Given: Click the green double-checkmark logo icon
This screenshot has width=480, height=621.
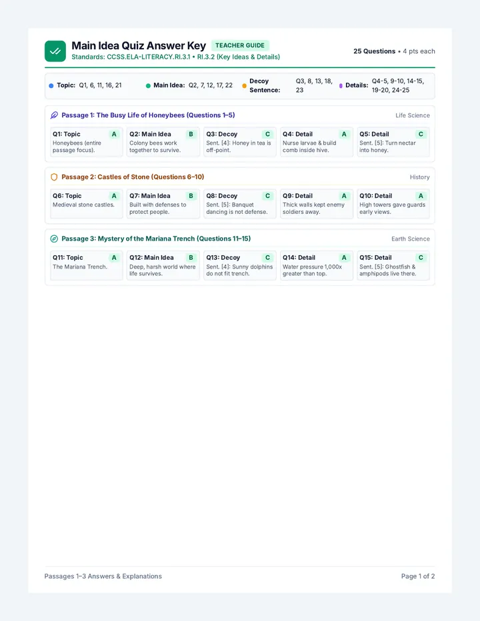Looking at the screenshot, I should tap(55, 51).
